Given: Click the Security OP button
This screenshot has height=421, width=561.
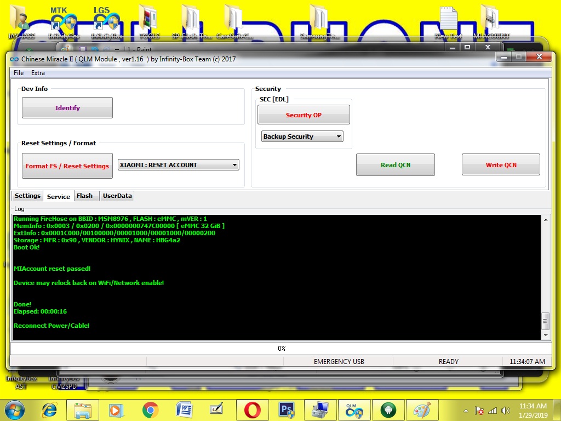Looking at the screenshot, I should [304, 115].
